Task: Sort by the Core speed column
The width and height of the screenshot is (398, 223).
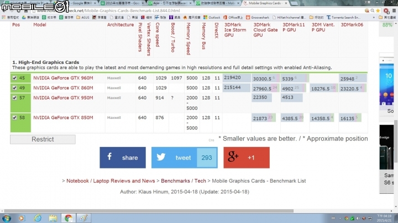Action: tap(158, 35)
